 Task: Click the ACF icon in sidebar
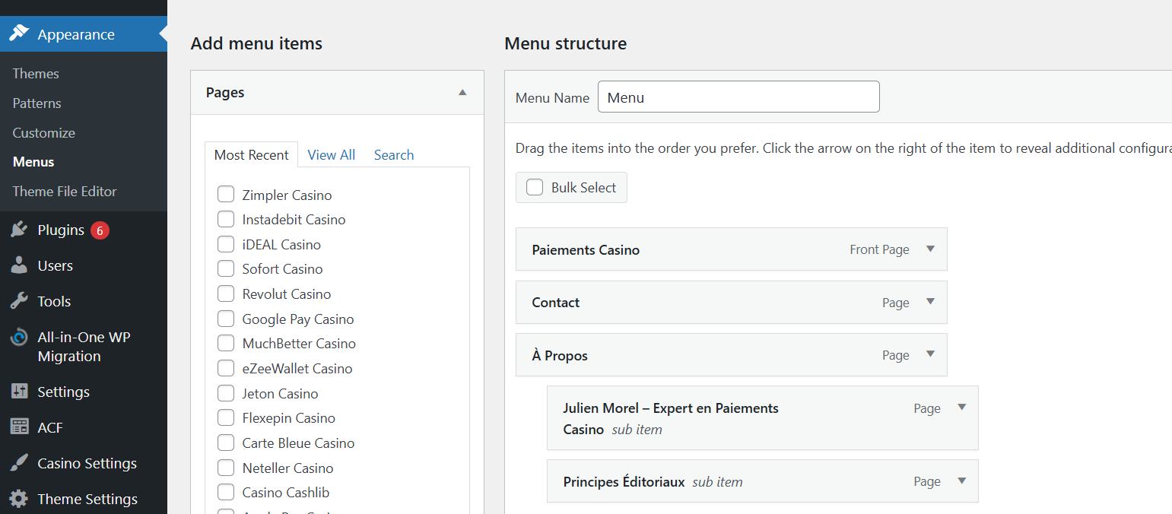point(19,427)
